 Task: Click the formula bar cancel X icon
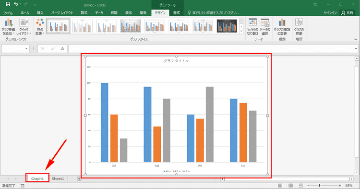click(x=43, y=48)
